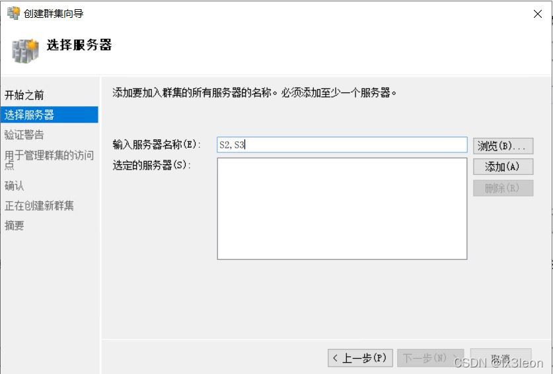Image resolution: width=553 pixels, height=374 pixels.
Task: Select the 摘要 step in sidebar
Action: [x=14, y=226]
